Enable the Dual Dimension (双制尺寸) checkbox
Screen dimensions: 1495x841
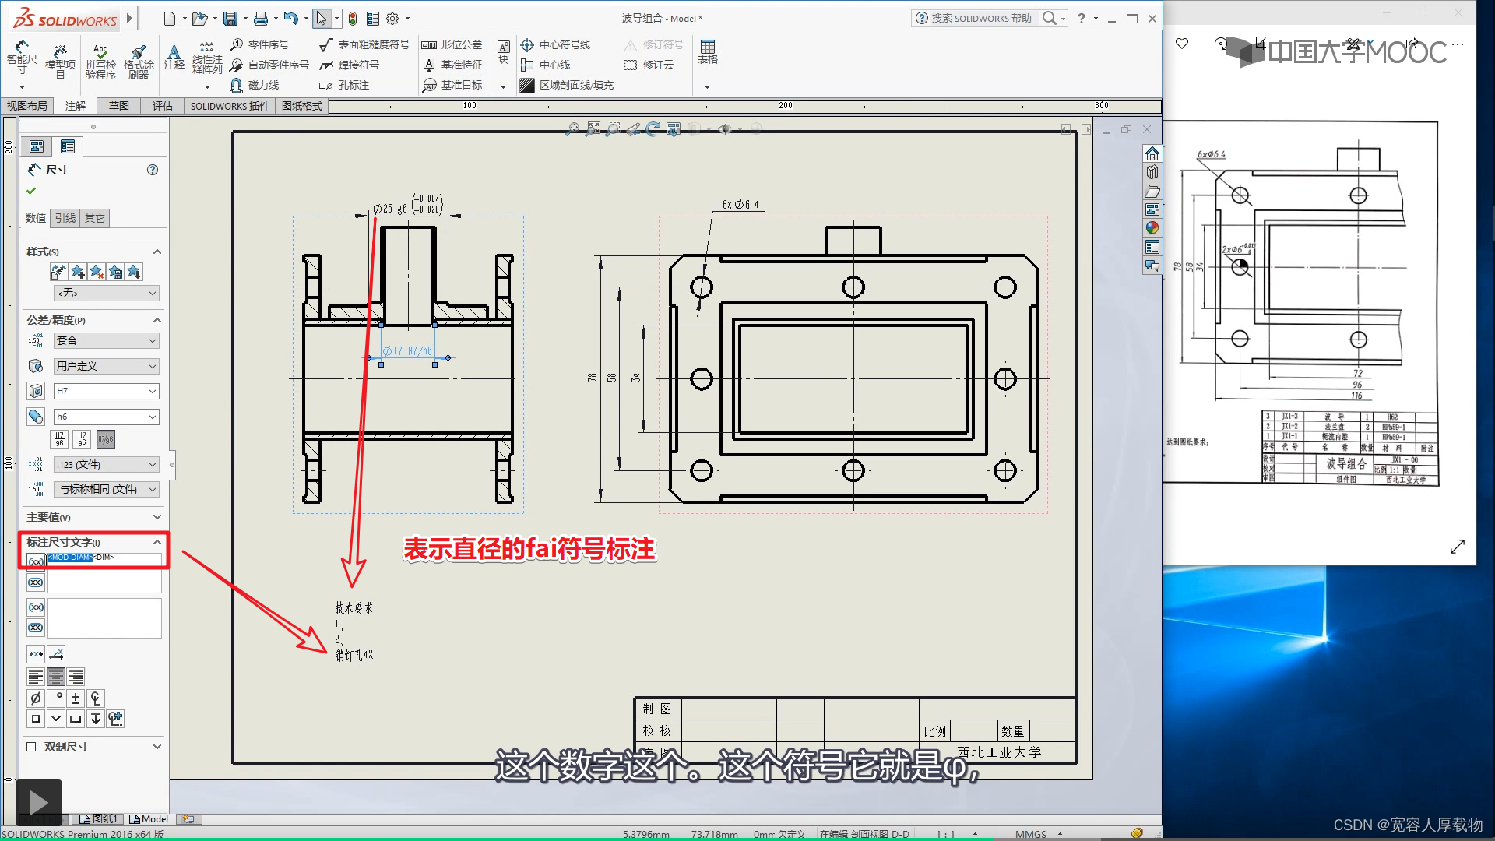click(x=32, y=747)
